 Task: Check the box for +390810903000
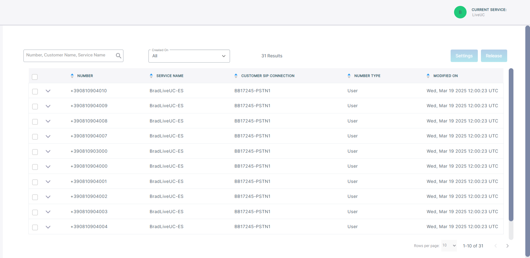[35, 152]
